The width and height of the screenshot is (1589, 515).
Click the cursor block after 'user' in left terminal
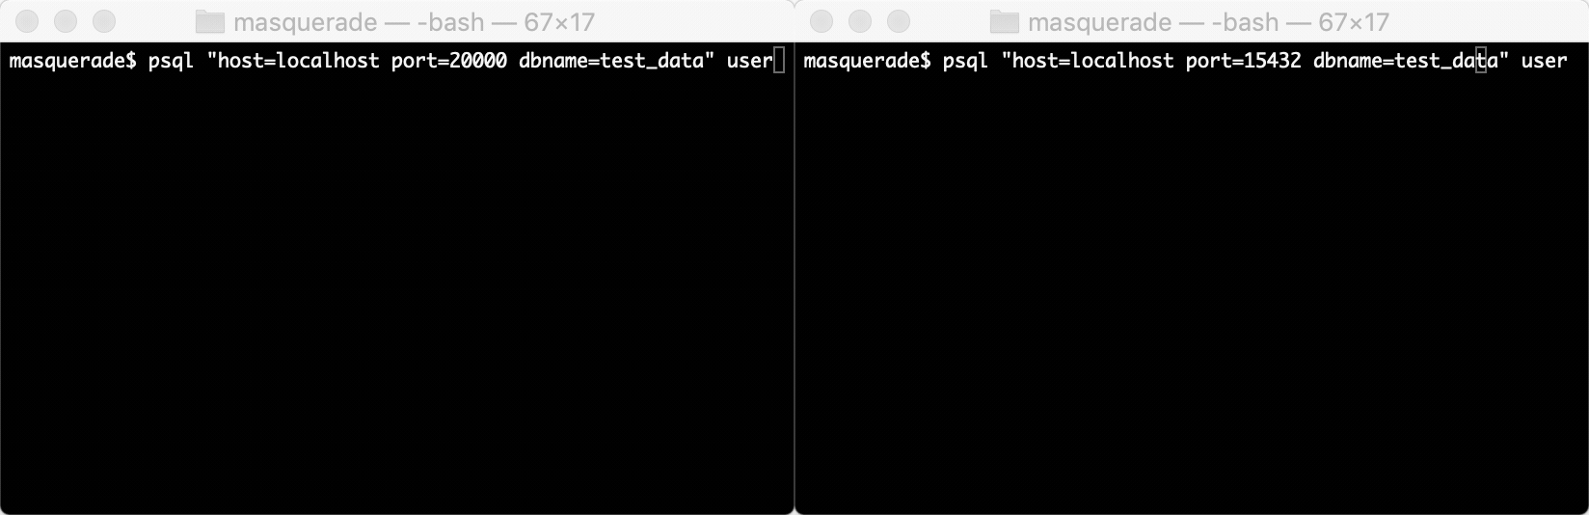779,62
